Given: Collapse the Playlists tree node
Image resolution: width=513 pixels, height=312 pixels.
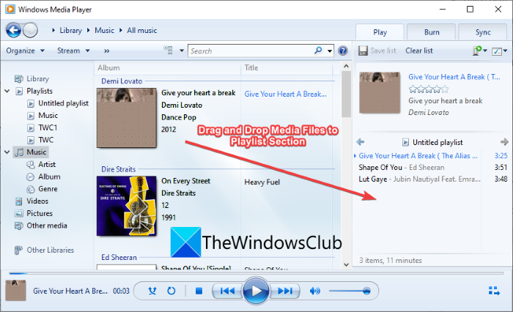Looking at the screenshot, I should [x=7, y=91].
